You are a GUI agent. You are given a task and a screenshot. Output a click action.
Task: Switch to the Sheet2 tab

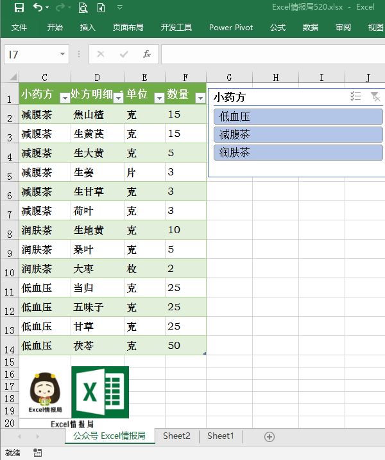pyautogui.click(x=176, y=436)
